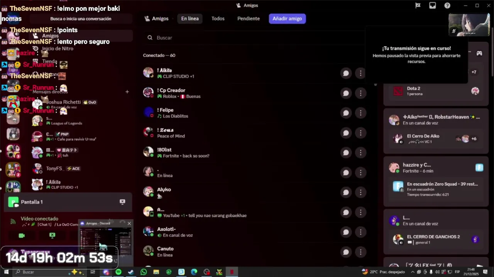Stop streaming icon beside Pantalla 1
Image resolution: width=494 pixels, height=277 pixels.
(x=122, y=202)
